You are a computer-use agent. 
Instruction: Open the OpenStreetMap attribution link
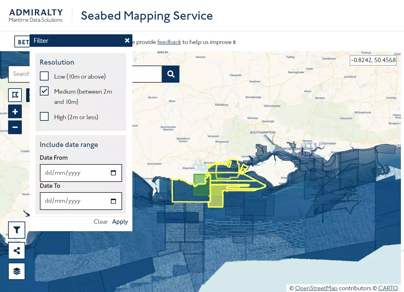[x=316, y=288]
